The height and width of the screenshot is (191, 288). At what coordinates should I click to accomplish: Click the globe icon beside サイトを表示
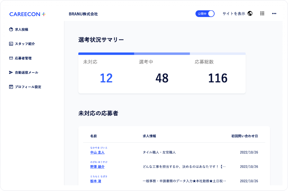coord(250,13)
